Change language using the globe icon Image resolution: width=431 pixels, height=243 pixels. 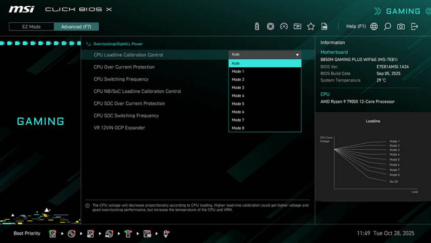click(x=374, y=26)
